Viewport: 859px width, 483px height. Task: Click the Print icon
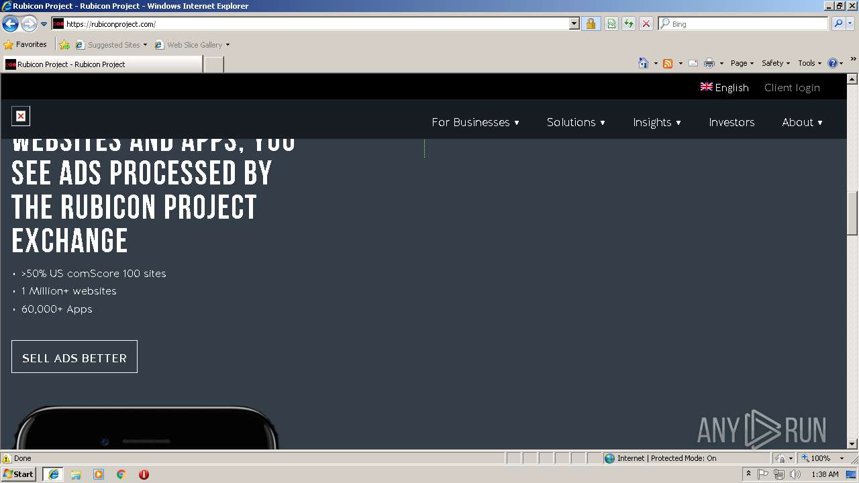pos(709,63)
